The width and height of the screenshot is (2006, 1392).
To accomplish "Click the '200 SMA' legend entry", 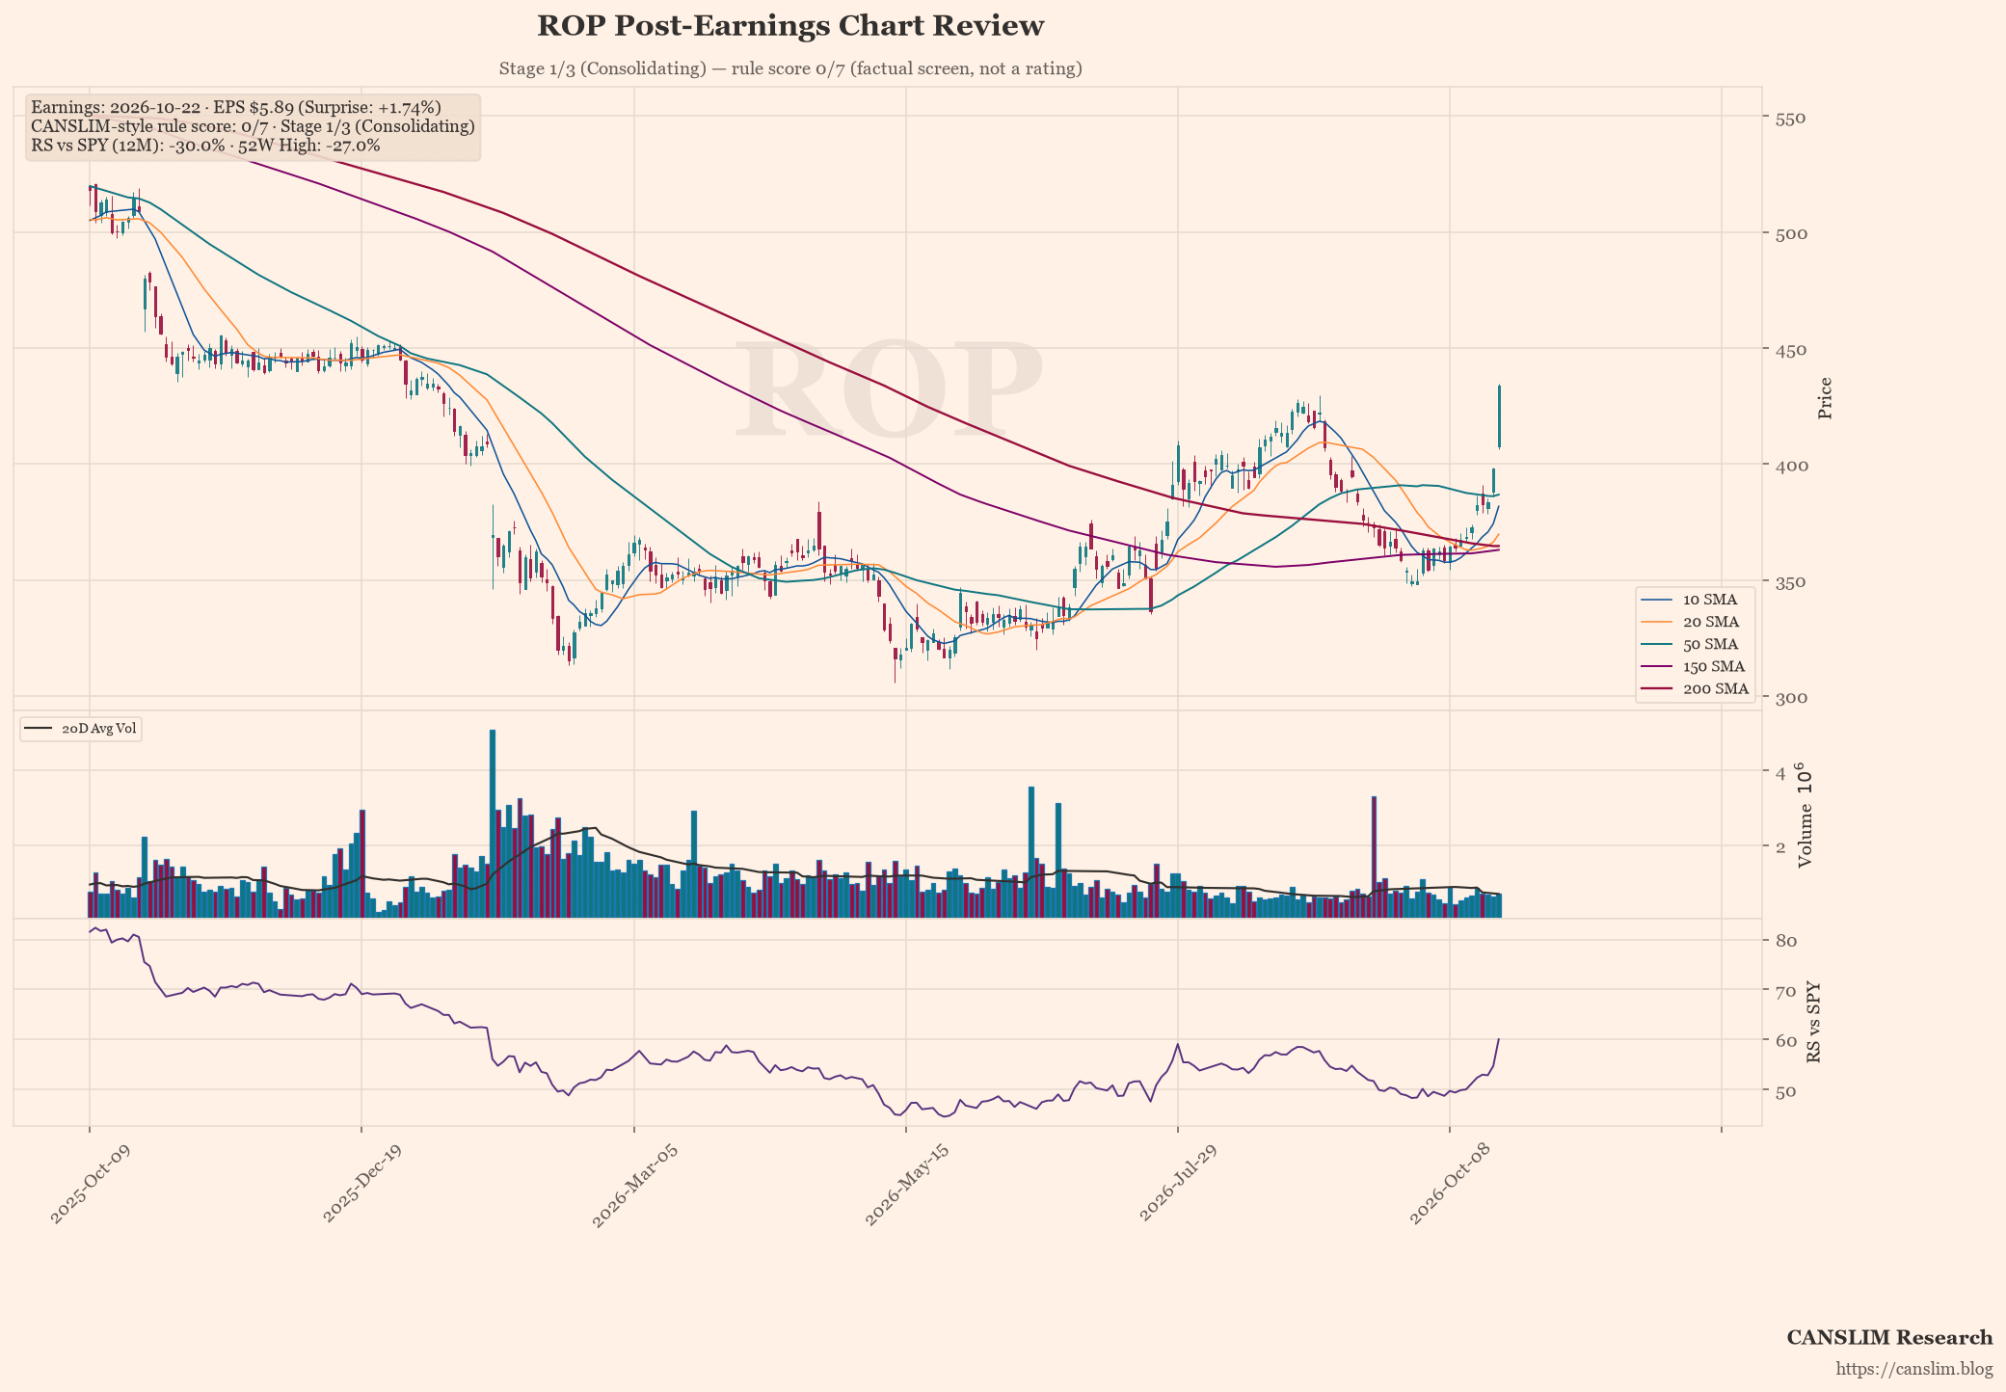I will point(1696,688).
